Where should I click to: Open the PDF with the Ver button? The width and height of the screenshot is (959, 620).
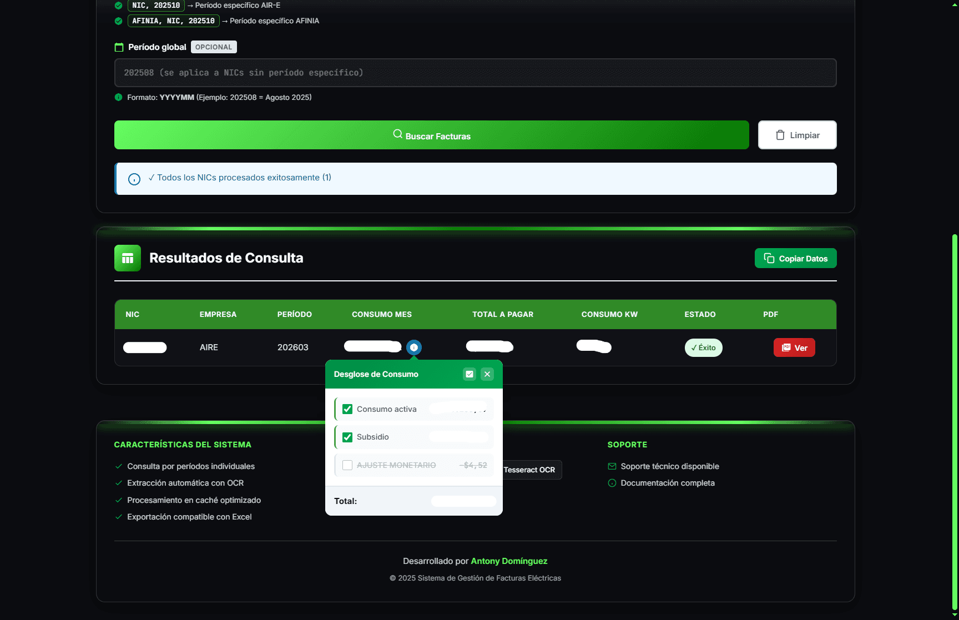pyautogui.click(x=794, y=347)
